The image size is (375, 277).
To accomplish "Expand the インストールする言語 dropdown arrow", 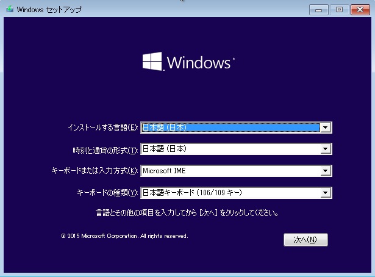I will pyautogui.click(x=326, y=128).
